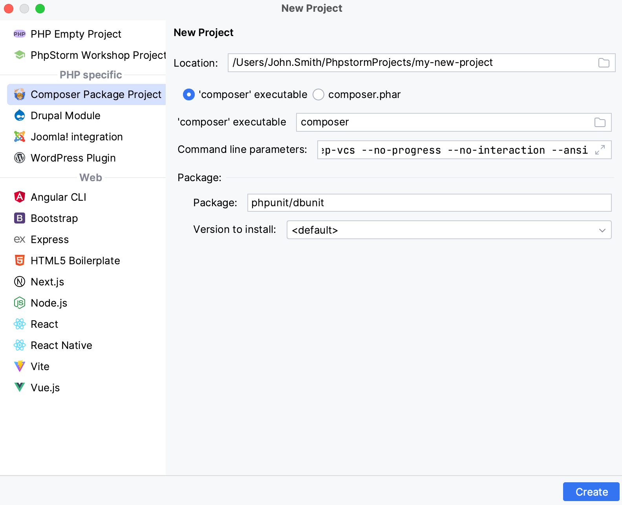Click the HTML5 Boilerplate icon

pyautogui.click(x=20, y=261)
